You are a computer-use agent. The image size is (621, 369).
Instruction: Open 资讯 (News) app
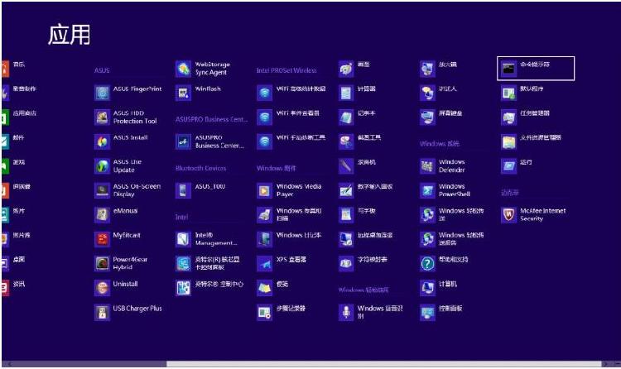click(x=13, y=288)
